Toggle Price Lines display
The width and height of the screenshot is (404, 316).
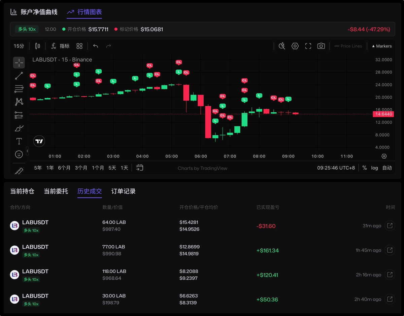348,46
